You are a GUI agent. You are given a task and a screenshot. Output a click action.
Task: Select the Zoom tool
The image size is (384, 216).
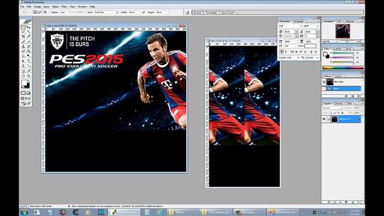29,76
